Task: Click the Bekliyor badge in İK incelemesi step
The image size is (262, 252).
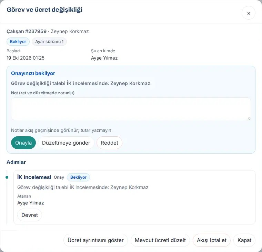Action: click(x=78, y=177)
